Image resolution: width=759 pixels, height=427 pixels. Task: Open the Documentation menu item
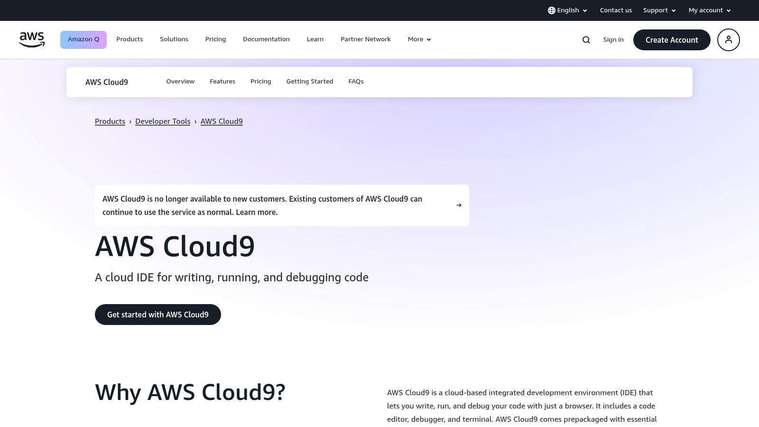266,39
